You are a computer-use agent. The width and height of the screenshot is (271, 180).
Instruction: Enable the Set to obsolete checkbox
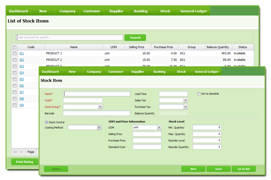tap(199, 94)
